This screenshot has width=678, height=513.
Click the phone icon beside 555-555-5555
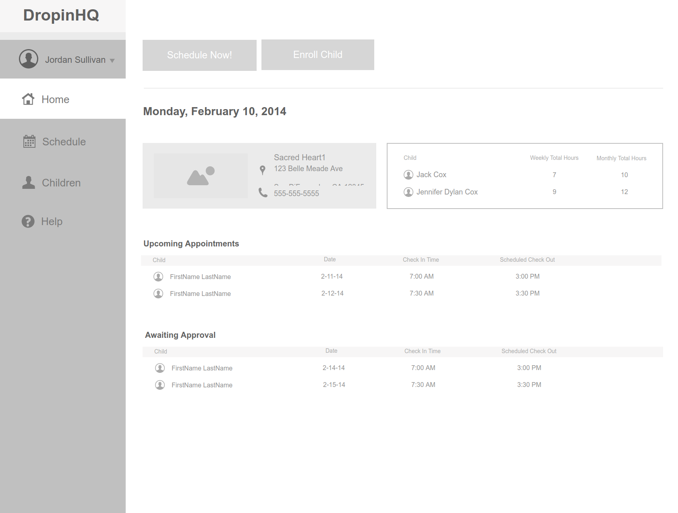(263, 192)
